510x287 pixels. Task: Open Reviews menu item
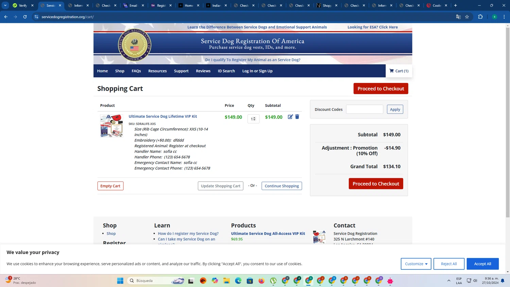point(203,71)
